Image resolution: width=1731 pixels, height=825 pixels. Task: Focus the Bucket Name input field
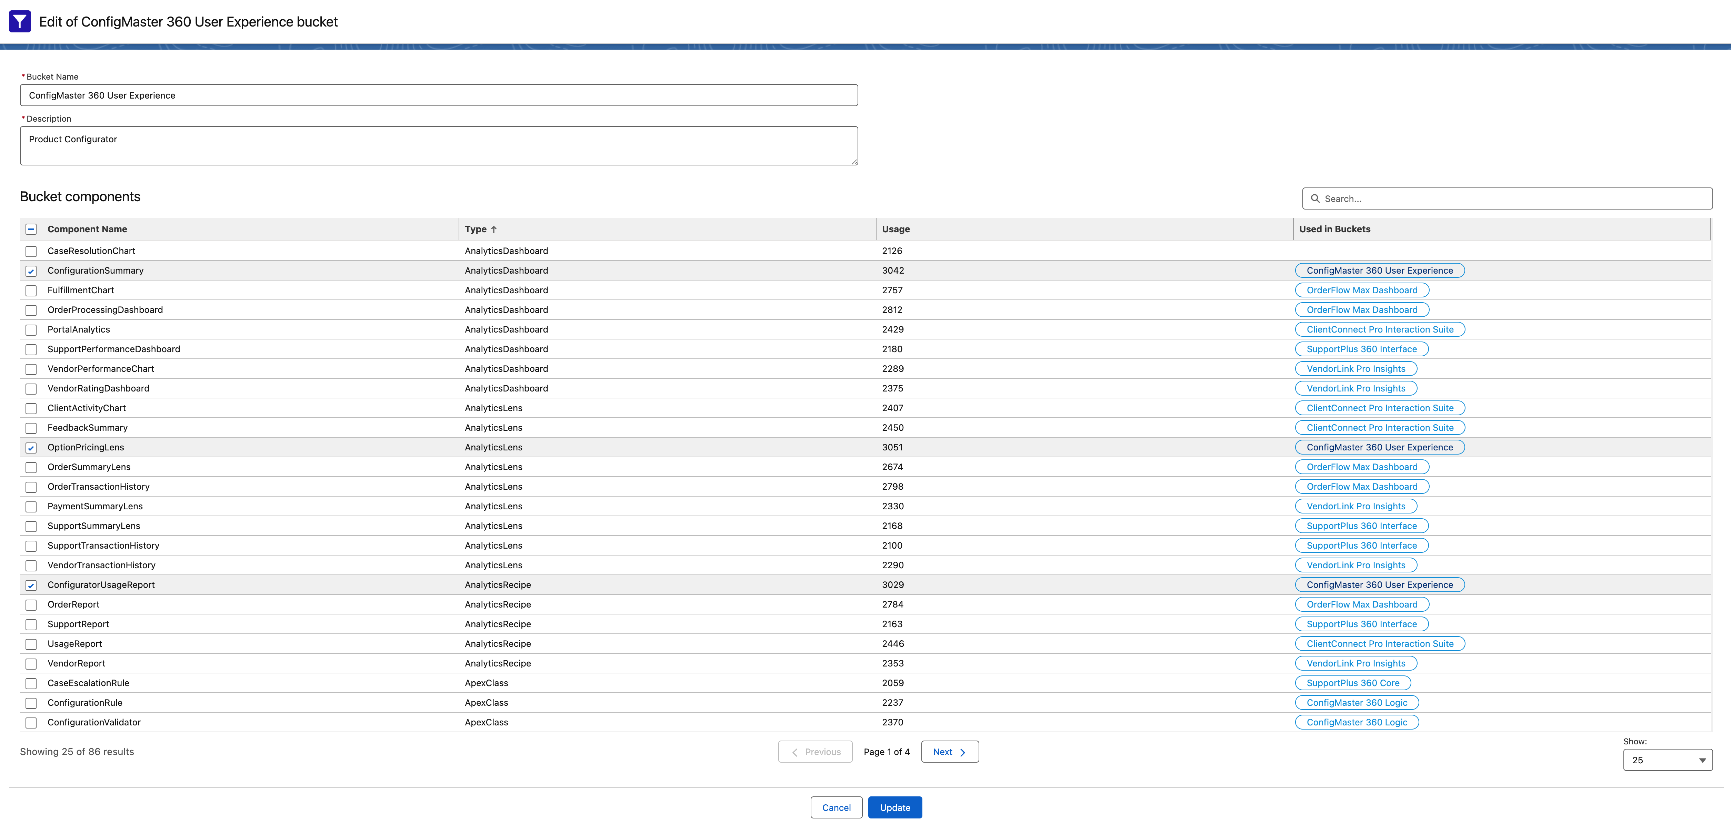click(439, 95)
